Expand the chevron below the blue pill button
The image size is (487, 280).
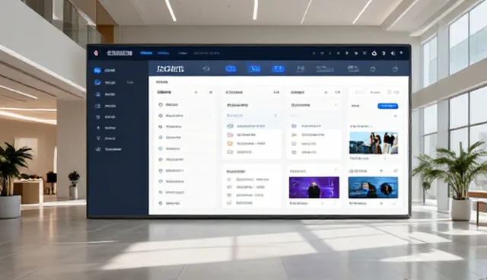396,116
